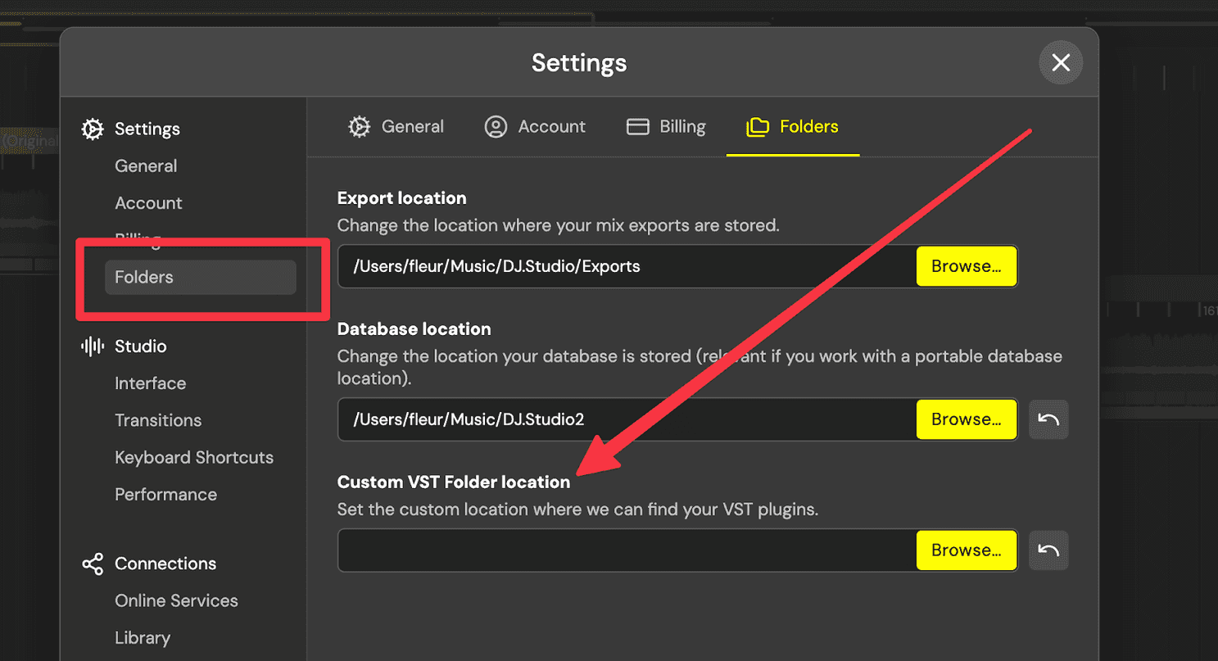Viewport: 1218px width, 661px height.
Task: Reset the Database location with the undo arrow
Action: tap(1048, 419)
